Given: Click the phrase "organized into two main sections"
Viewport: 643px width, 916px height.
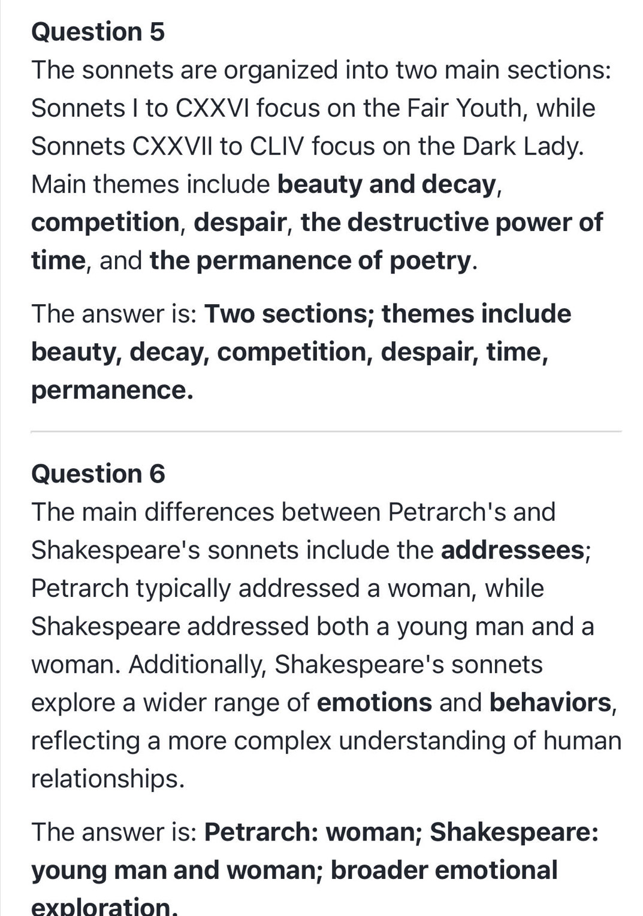Looking at the screenshot, I should (417, 70).
